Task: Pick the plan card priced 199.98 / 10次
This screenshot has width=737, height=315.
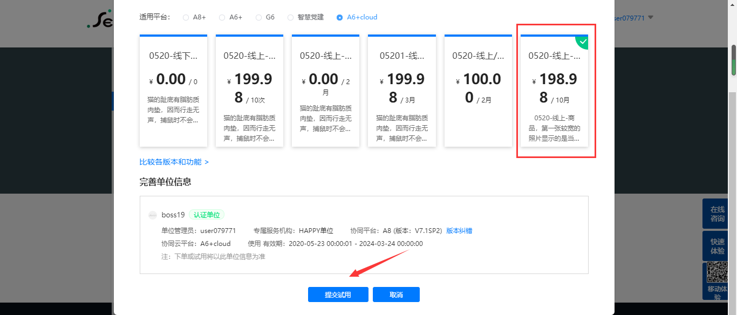Action: tap(249, 91)
